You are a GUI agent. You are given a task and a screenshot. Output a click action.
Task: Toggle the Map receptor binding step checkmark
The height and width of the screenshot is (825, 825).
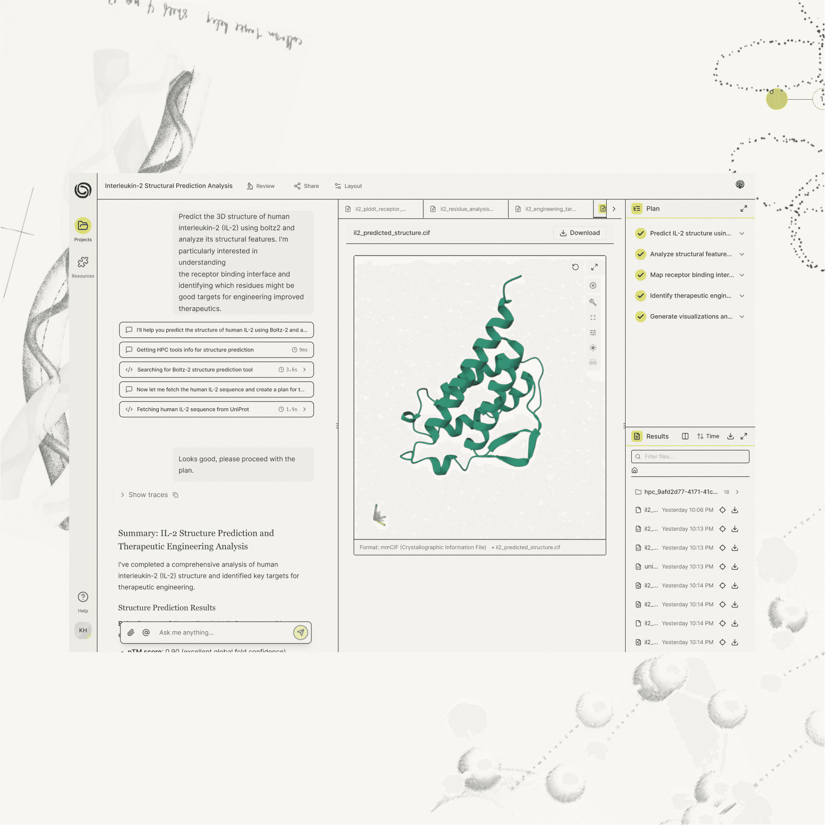(x=641, y=275)
